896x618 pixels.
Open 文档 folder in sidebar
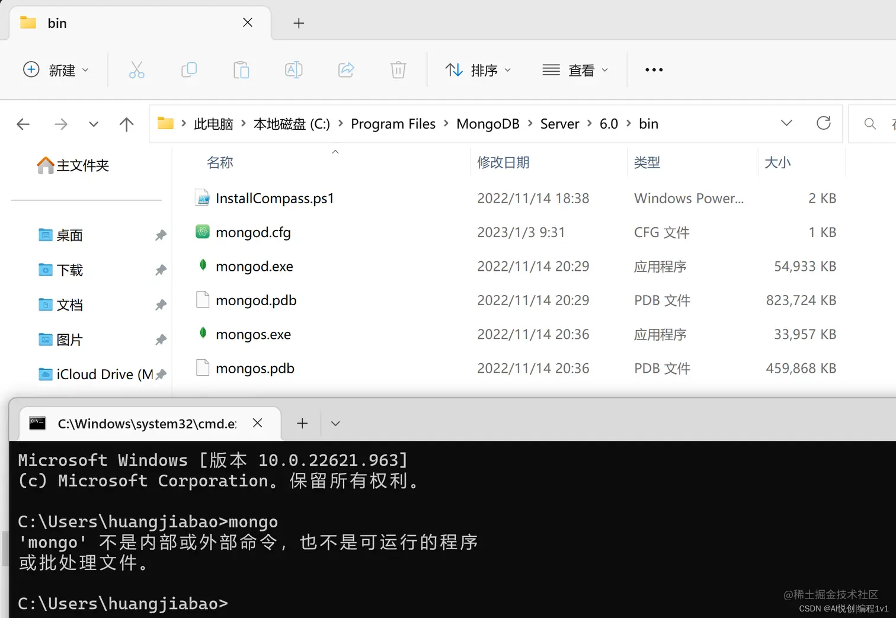tap(61, 305)
